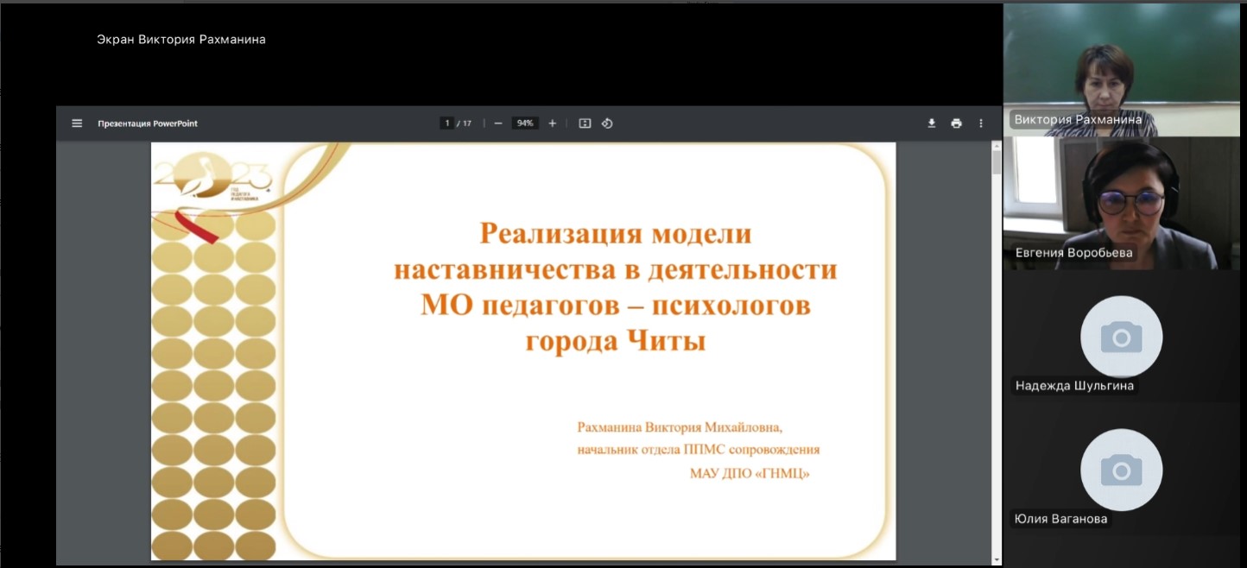Click the 2023 year logo on the slide
The width and height of the screenshot is (1247, 568).
point(213,180)
